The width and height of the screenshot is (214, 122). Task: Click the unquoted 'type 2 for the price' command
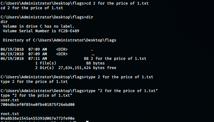[x=120, y=77]
